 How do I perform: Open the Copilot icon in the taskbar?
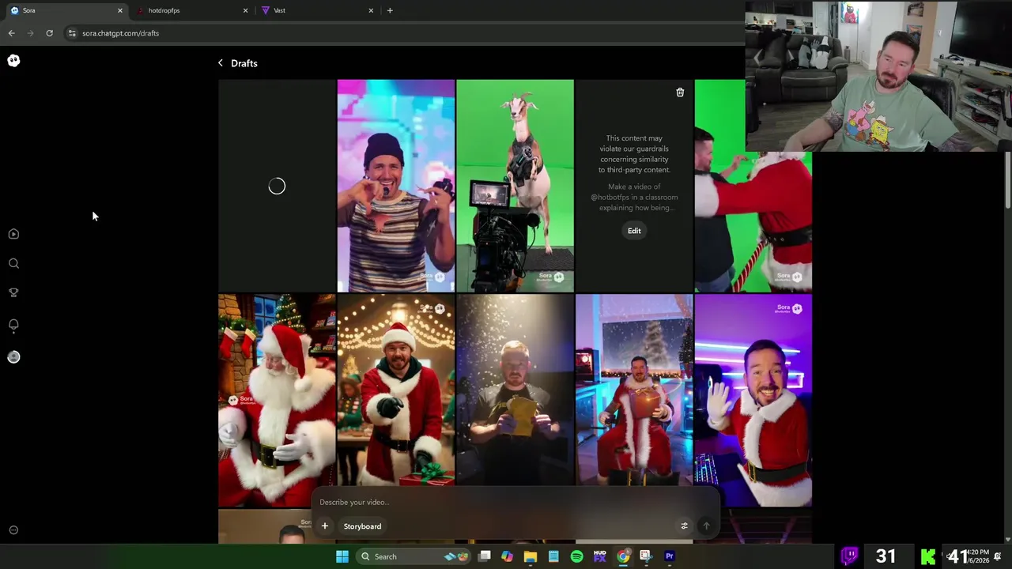pos(507,556)
